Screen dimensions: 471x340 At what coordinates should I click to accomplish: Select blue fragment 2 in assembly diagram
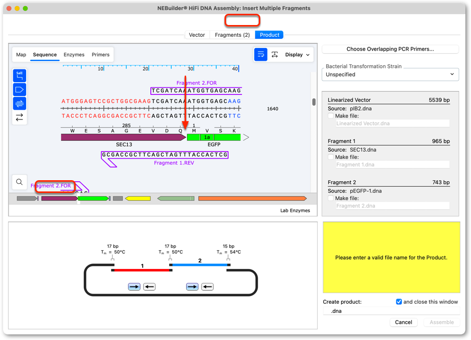click(x=200, y=265)
